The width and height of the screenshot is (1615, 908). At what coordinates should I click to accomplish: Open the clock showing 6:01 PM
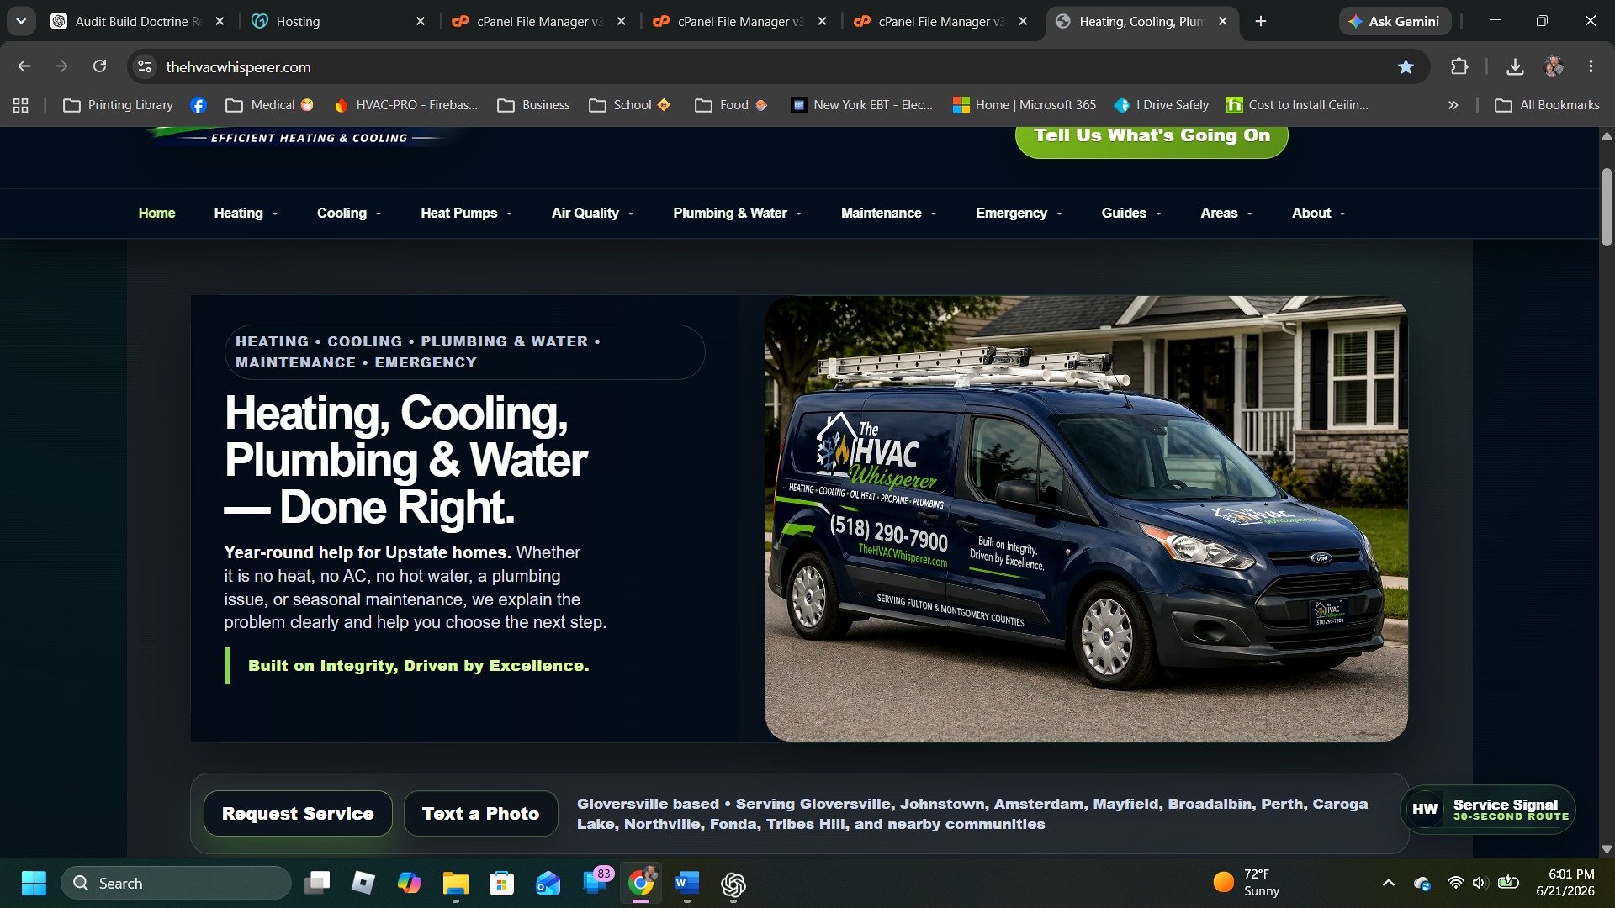point(1565,883)
